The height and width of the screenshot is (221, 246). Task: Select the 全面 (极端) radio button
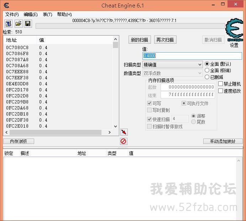[207, 70]
